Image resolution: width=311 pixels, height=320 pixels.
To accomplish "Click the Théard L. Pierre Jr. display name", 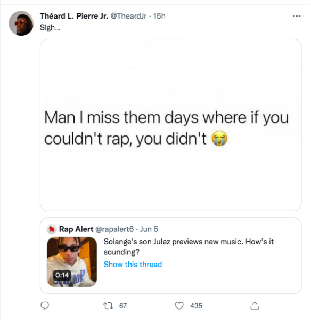I will 74,16.
